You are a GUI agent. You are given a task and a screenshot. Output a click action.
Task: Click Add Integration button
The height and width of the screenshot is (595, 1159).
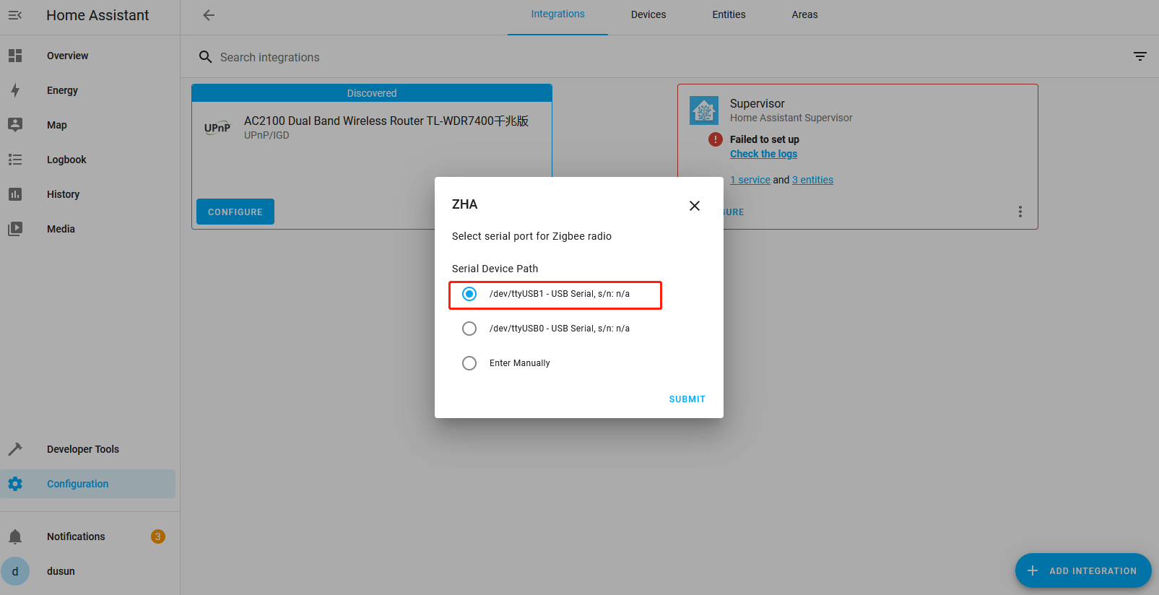(x=1083, y=570)
